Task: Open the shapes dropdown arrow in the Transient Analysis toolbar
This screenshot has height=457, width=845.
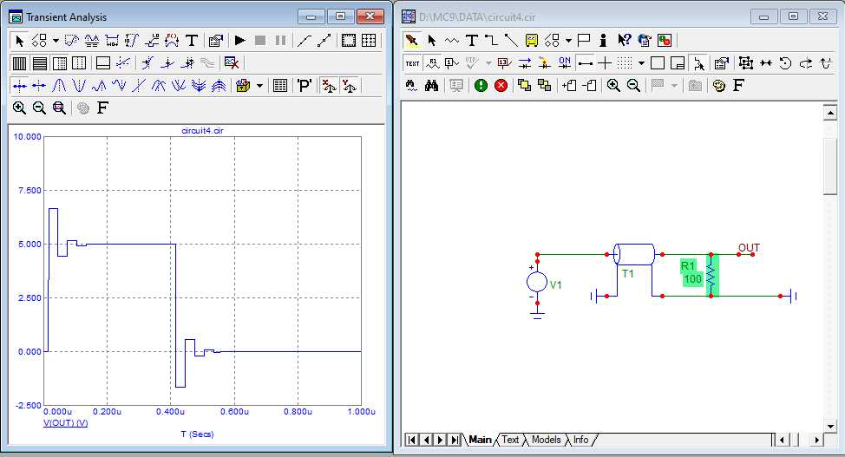Action: click(56, 40)
